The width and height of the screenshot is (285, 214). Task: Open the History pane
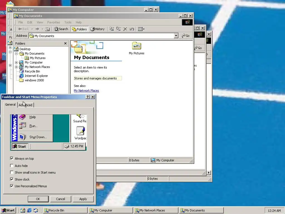click(x=97, y=29)
